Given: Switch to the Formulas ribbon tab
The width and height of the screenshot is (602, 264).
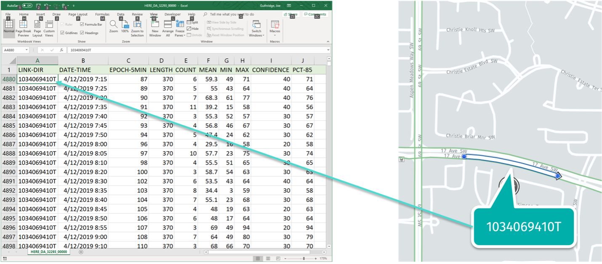Looking at the screenshot, I should 102,14.
